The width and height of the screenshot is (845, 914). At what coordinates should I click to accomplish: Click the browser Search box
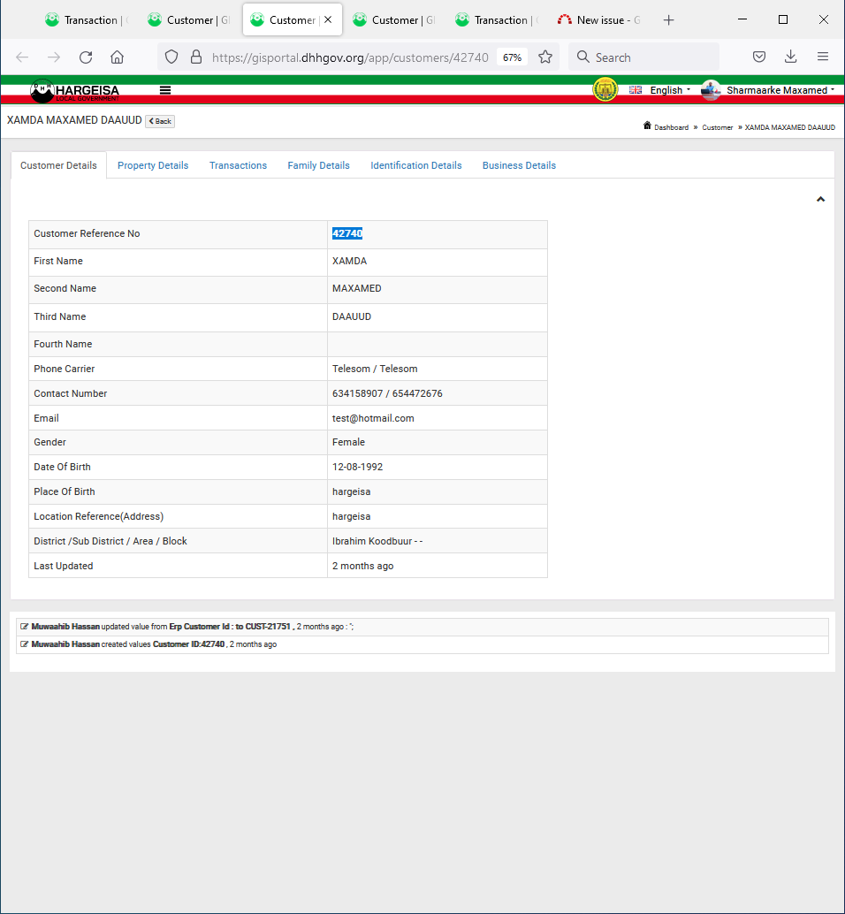643,57
